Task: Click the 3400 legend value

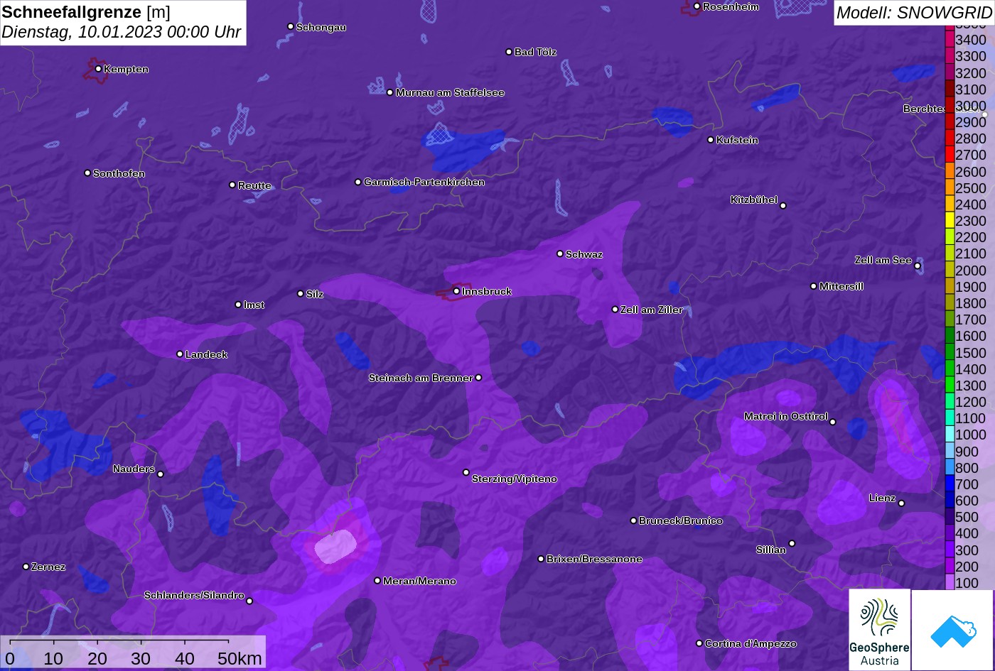Action: pos(971,40)
